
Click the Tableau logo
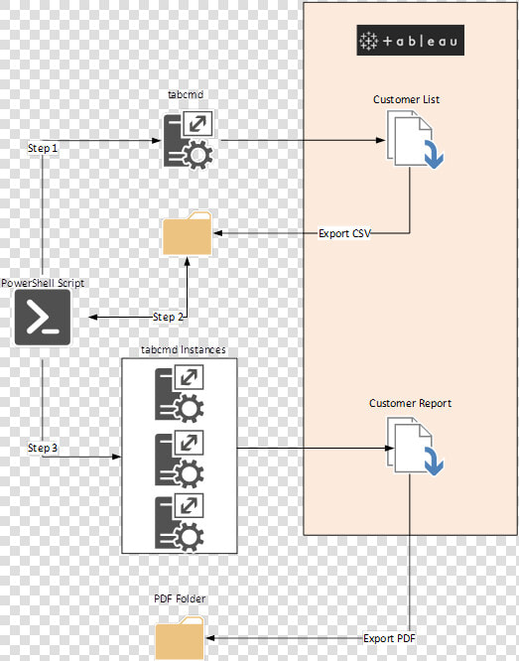coord(410,40)
